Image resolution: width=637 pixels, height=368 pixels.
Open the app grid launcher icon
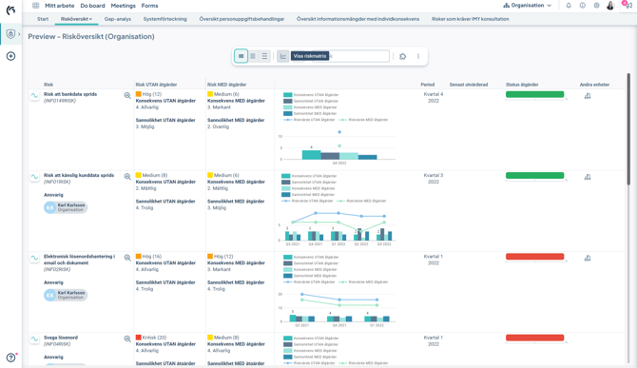36,6
